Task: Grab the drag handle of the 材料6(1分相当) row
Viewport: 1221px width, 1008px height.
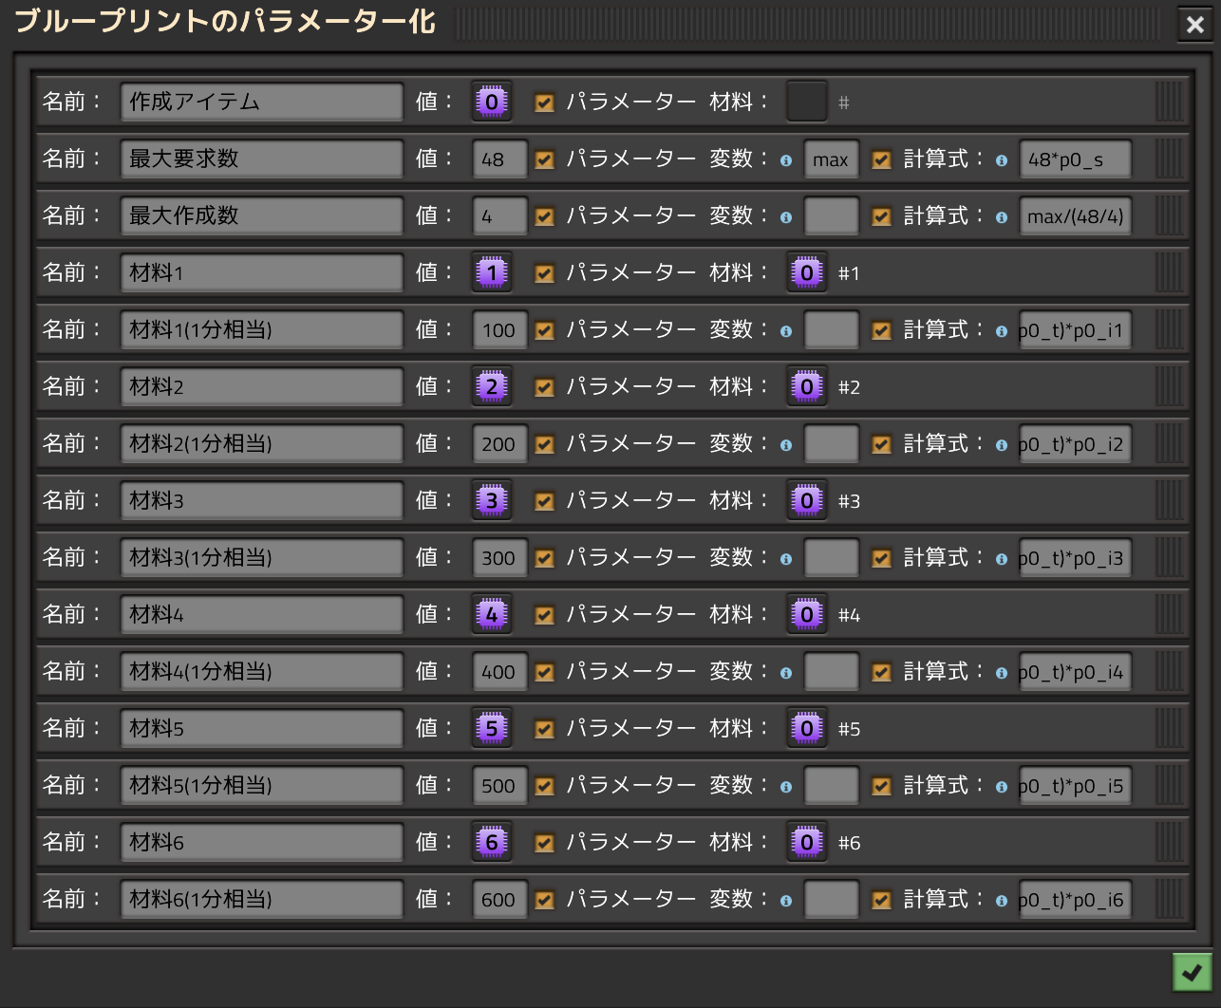Action: [x=1170, y=899]
